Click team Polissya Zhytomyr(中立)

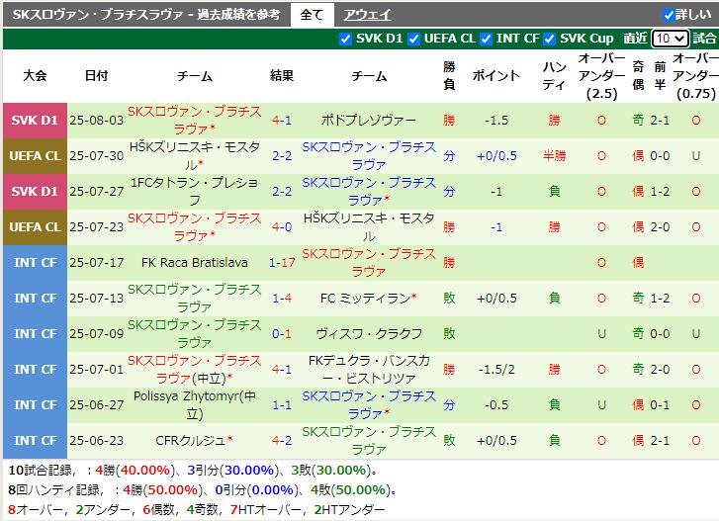pos(195,405)
